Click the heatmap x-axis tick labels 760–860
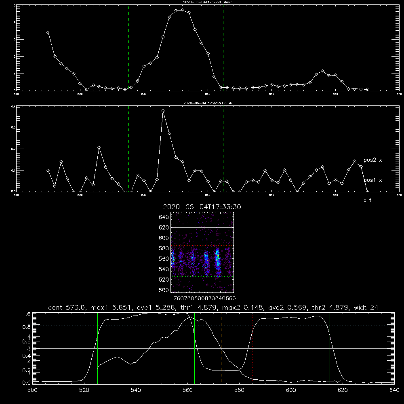 (204, 298)
